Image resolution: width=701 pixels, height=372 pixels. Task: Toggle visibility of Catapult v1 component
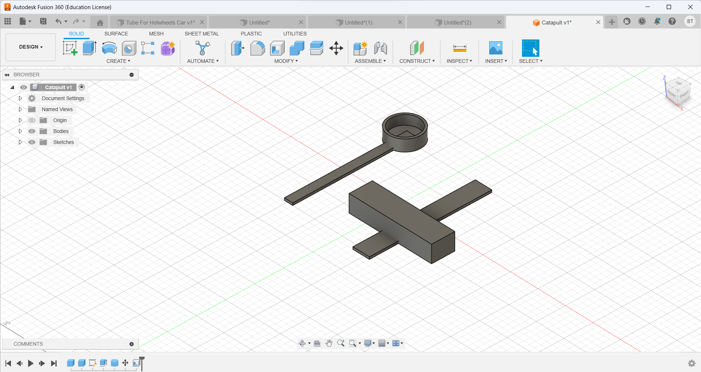[x=24, y=87]
